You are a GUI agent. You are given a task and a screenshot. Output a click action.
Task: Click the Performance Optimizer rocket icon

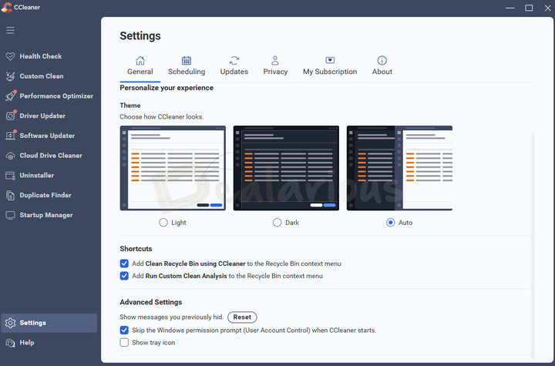[x=11, y=96]
